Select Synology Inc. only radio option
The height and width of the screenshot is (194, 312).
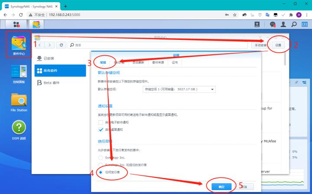(101, 158)
